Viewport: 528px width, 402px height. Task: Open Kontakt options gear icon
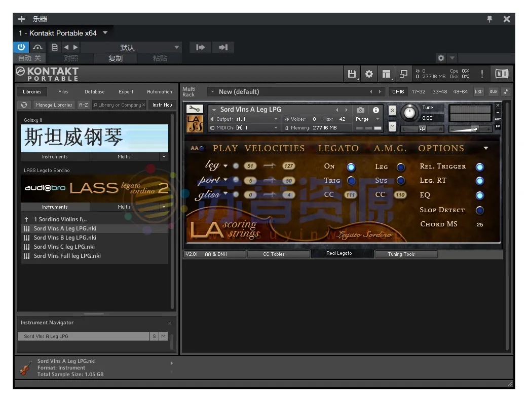[x=369, y=74]
